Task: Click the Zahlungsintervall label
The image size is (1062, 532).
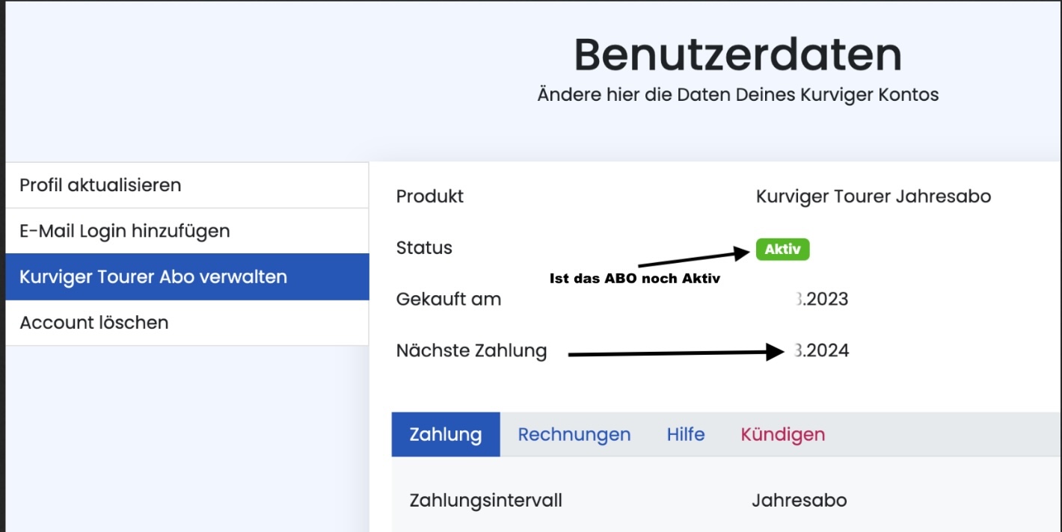Action: click(485, 500)
